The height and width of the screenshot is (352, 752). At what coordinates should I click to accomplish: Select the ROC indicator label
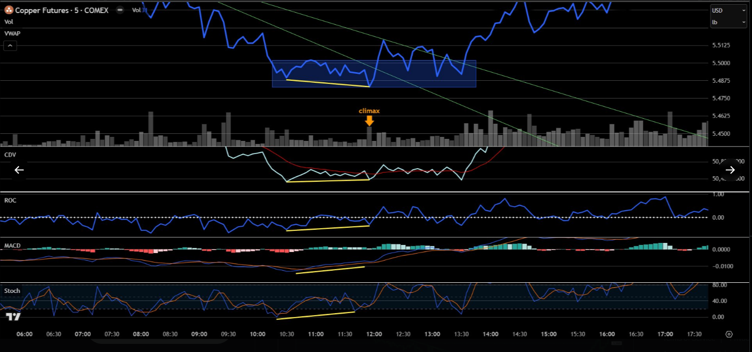[10, 200]
